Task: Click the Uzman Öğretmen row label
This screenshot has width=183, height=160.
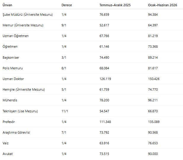Action: 15,36
